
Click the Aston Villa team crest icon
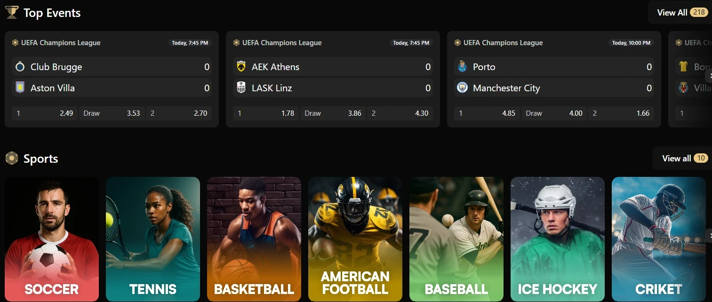(x=20, y=88)
